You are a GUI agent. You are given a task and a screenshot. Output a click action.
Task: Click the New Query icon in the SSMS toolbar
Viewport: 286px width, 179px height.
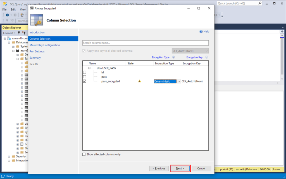22,15
